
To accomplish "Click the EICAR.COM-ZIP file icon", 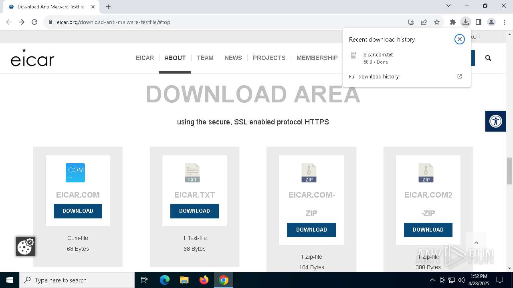I will (309, 173).
